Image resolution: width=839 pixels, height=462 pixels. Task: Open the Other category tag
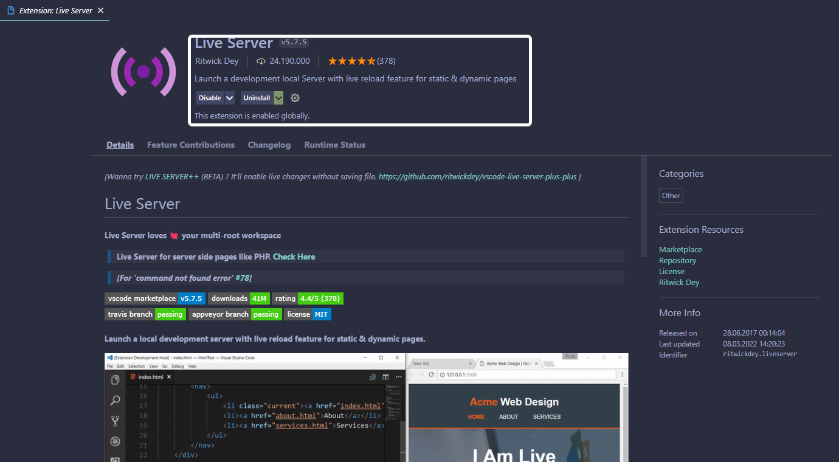671,195
